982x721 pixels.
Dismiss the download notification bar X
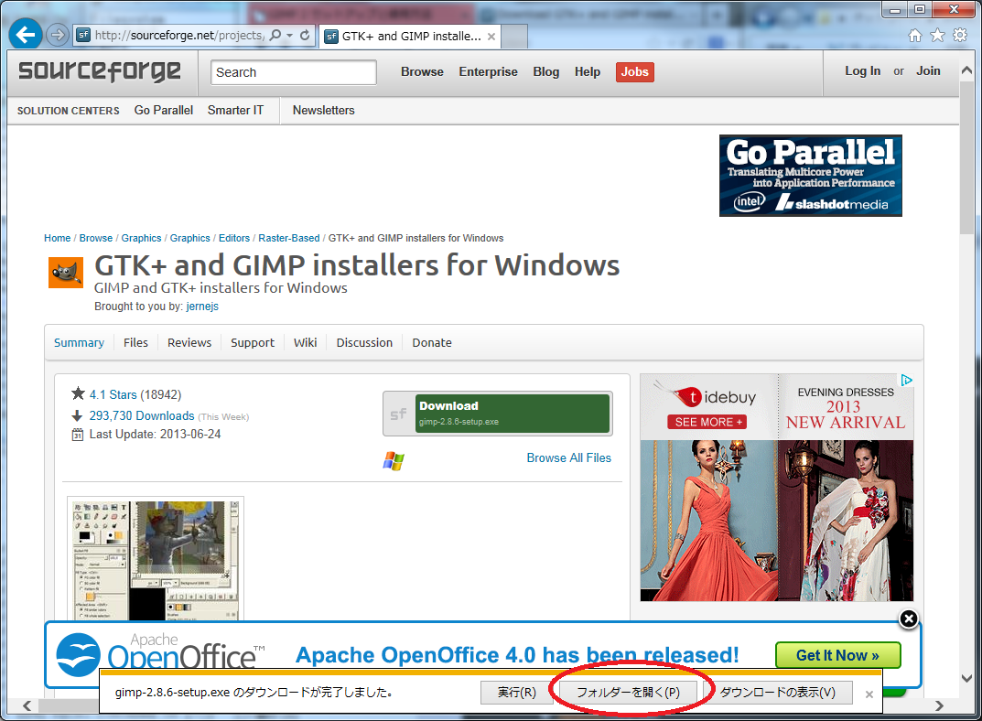[869, 694]
